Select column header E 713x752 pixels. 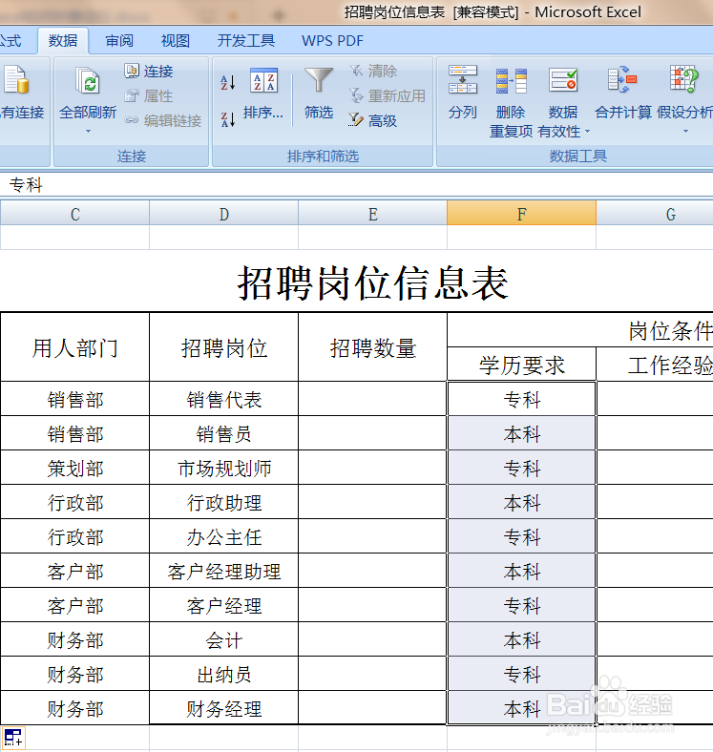point(372,213)
